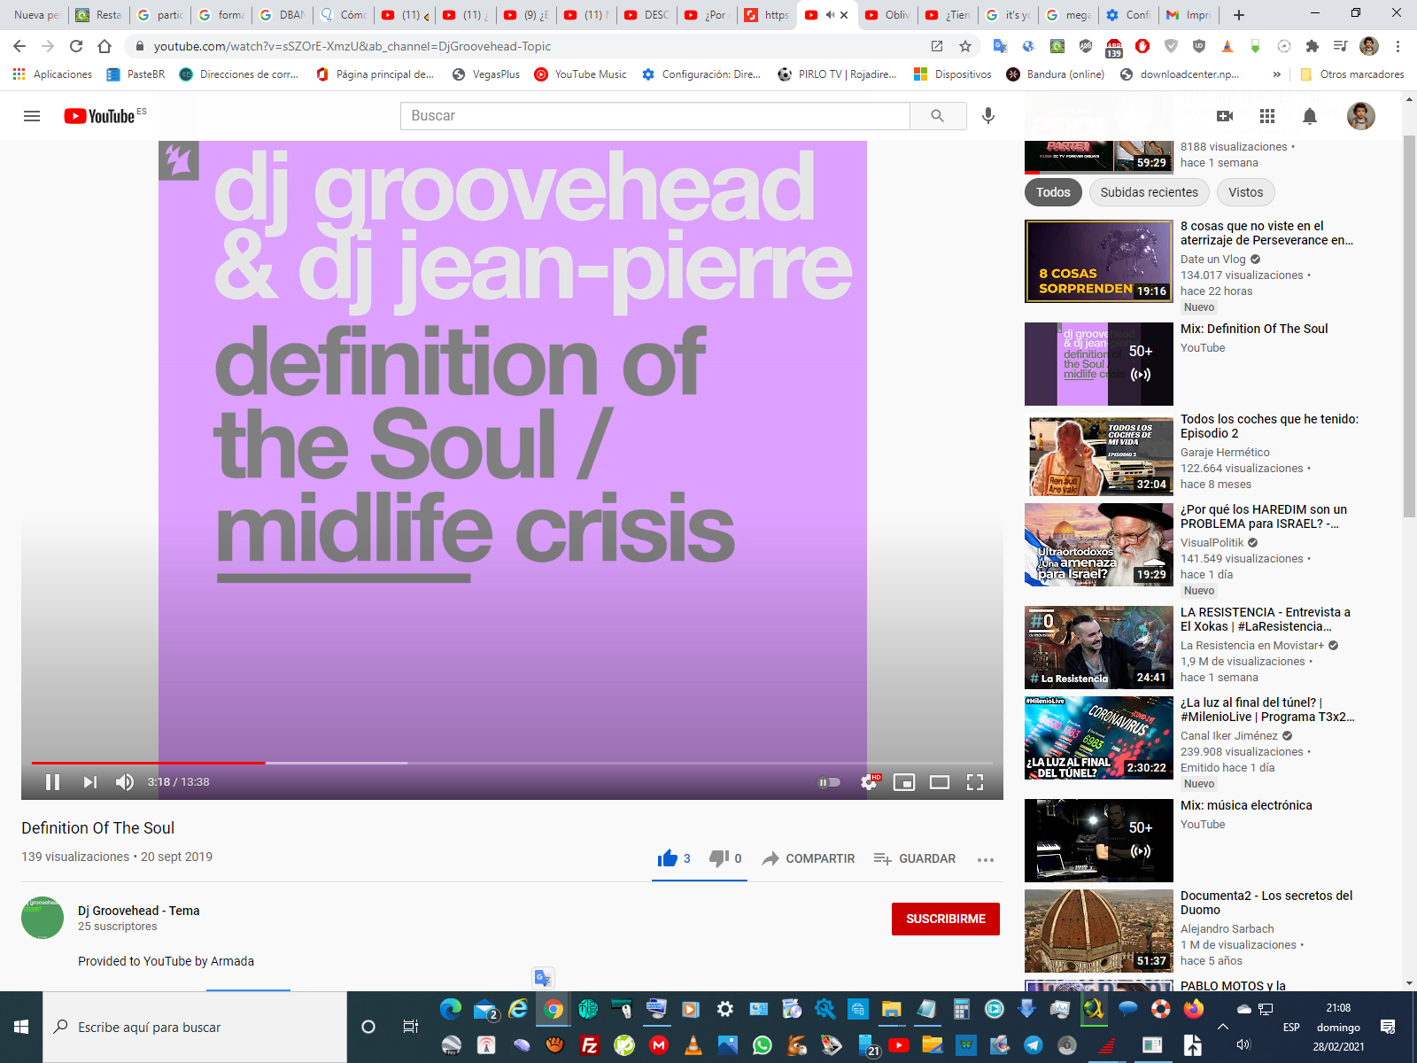Open the YouTube hamburger guide menu
This screenshot has width=1417, height=1063.
point(32,116)
